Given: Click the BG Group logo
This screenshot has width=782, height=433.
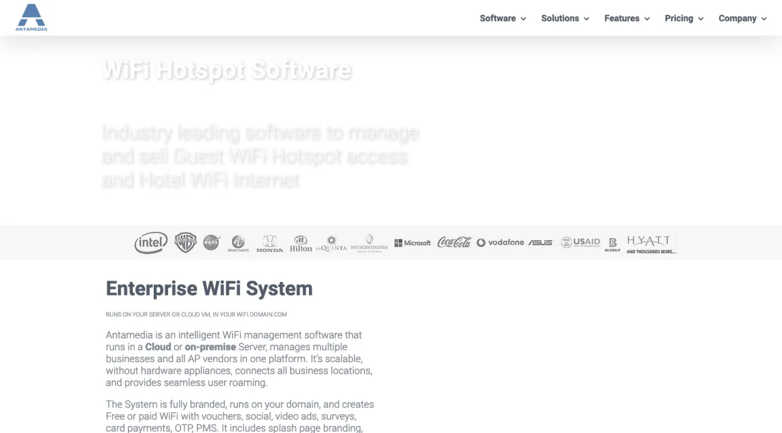Looking at the screenshot, I should click(x=613, y=244).
